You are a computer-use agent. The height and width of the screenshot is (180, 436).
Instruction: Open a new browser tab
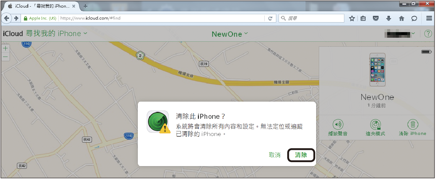click(85, 6)
